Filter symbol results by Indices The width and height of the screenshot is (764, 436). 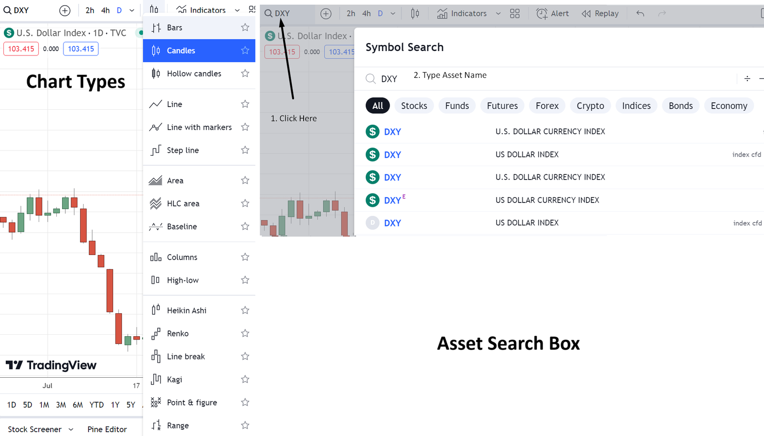point(637,106)
